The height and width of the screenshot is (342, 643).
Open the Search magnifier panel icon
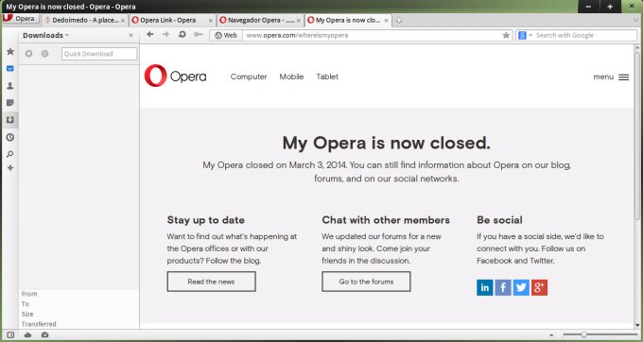(10, 154)
